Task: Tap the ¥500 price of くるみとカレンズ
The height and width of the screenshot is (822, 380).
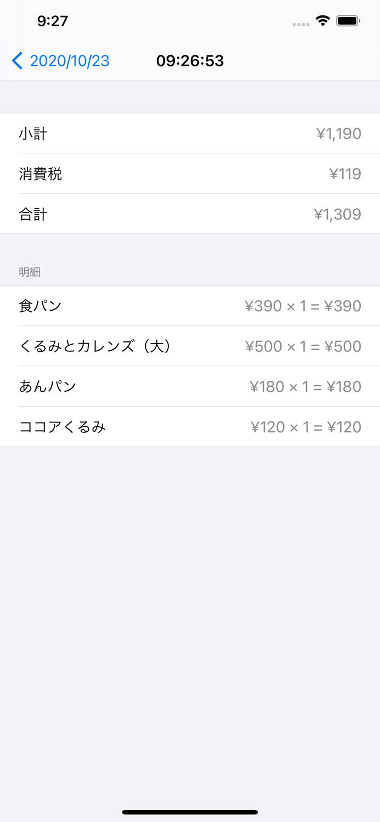Action: (262, 346)
